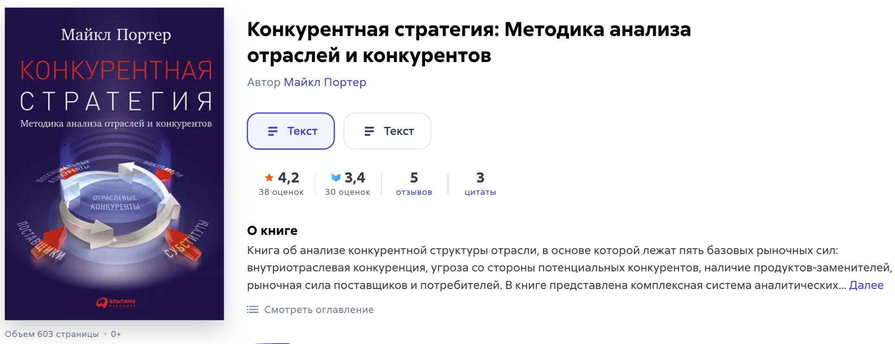The image size is (895, 344).
Task: Click the 4,2 rating value
Action: click(x=288, y=177)
